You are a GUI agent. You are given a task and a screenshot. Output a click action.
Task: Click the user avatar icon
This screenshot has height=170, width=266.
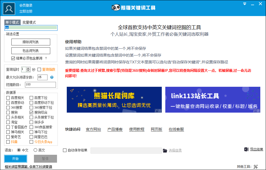[9, 9]
